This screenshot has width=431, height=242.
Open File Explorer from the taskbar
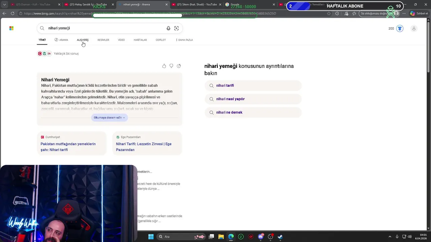(x=221, y=237)
